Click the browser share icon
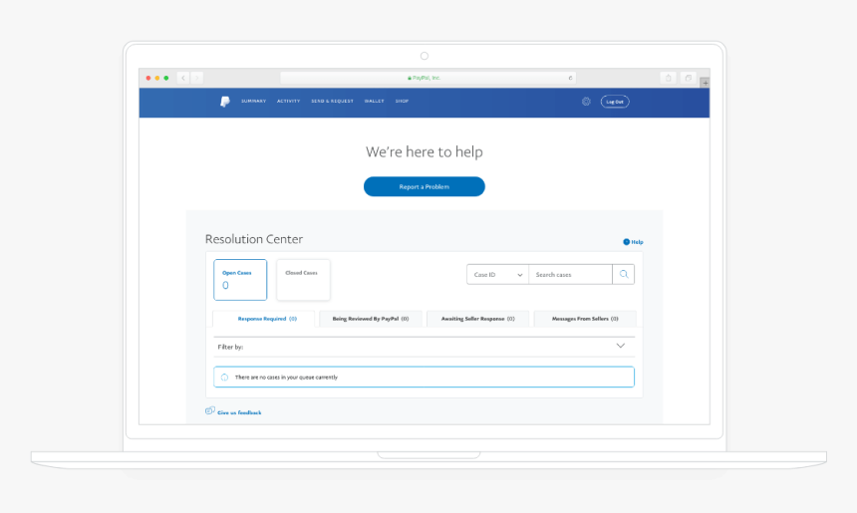Image resolution: width=857 pixels, height=513 pixels. point(668,78)
